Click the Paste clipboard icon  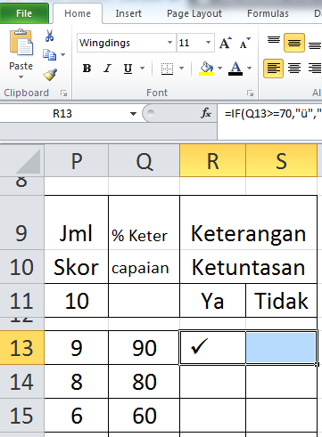click(21, 43)
